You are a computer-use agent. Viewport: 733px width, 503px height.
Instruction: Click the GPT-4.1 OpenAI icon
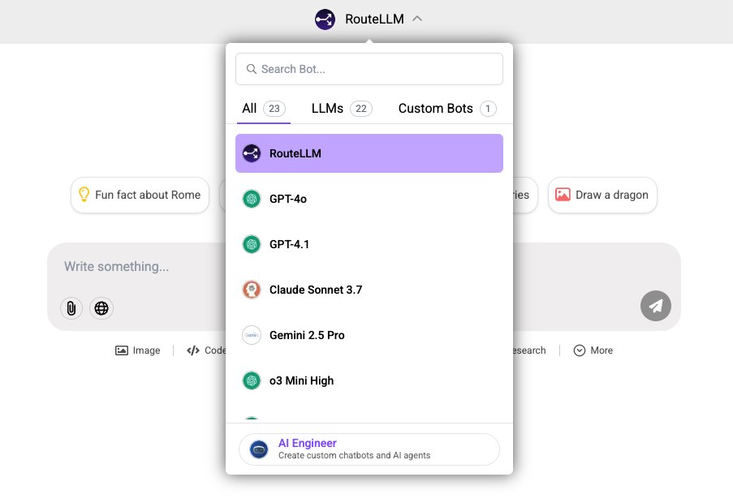click(252, 244)
